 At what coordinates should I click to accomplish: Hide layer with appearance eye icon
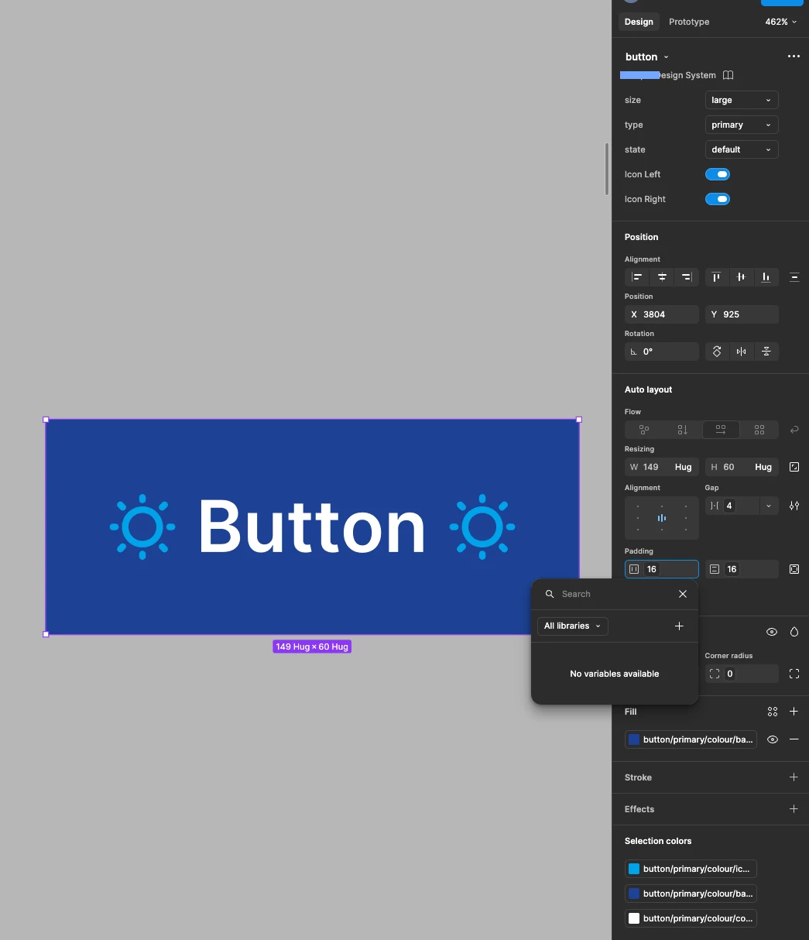(772, 632)
